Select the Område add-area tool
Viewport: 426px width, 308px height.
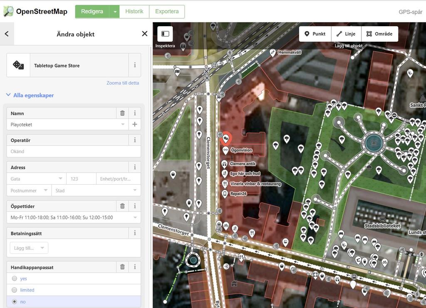pos(379,34)
